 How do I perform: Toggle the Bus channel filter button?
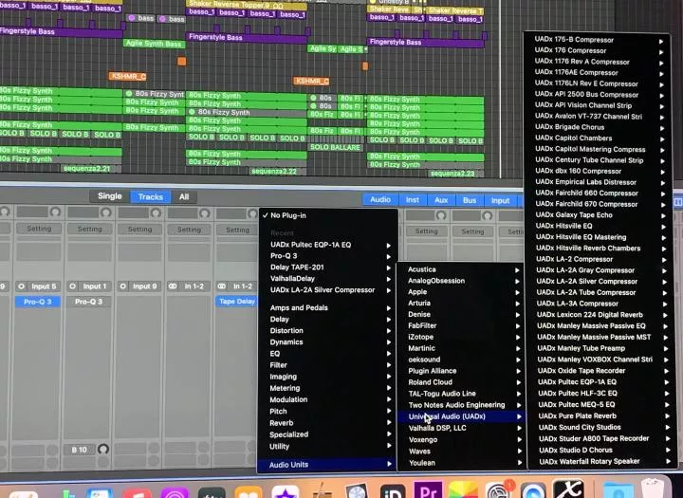click(470, 200)
